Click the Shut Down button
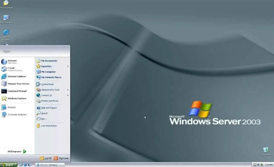This screenshot has width=274, height=167. click(61, 158)
